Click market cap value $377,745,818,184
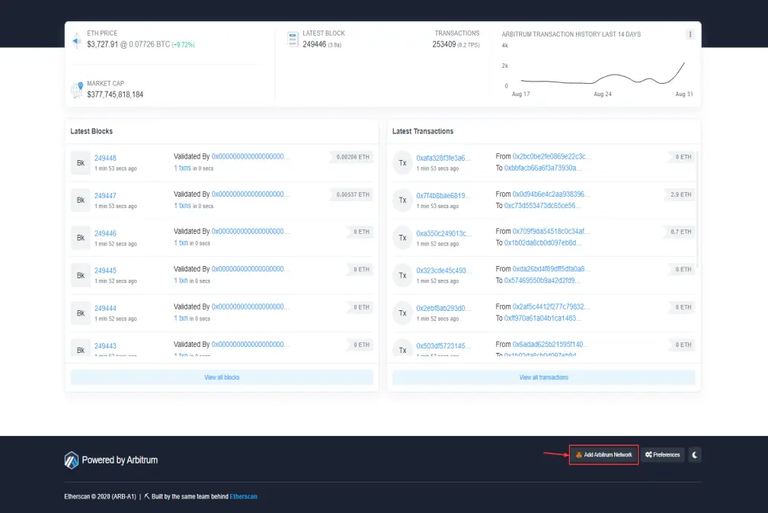This screenshot has height=513, width=768. (x=115, y=95)
